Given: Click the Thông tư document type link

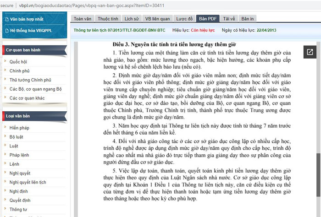Looking at the screenshot, I should point(18,209).
